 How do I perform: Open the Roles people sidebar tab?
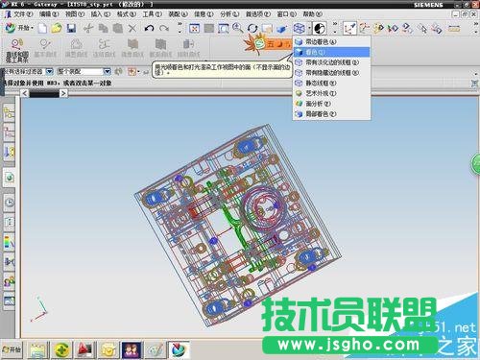pyautogui.click(x=9, y=281)
